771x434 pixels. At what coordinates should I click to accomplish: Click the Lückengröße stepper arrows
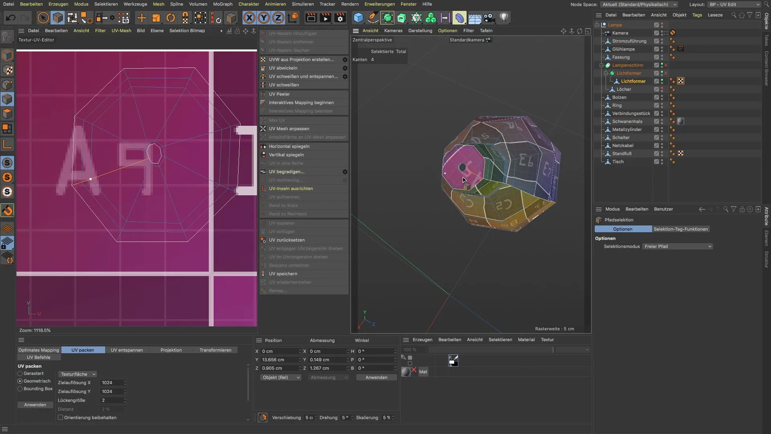coord(125,400)
